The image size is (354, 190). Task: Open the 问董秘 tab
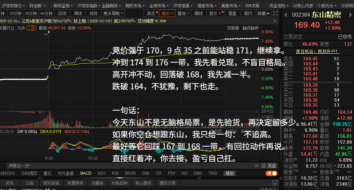click(x=97, y=183)
